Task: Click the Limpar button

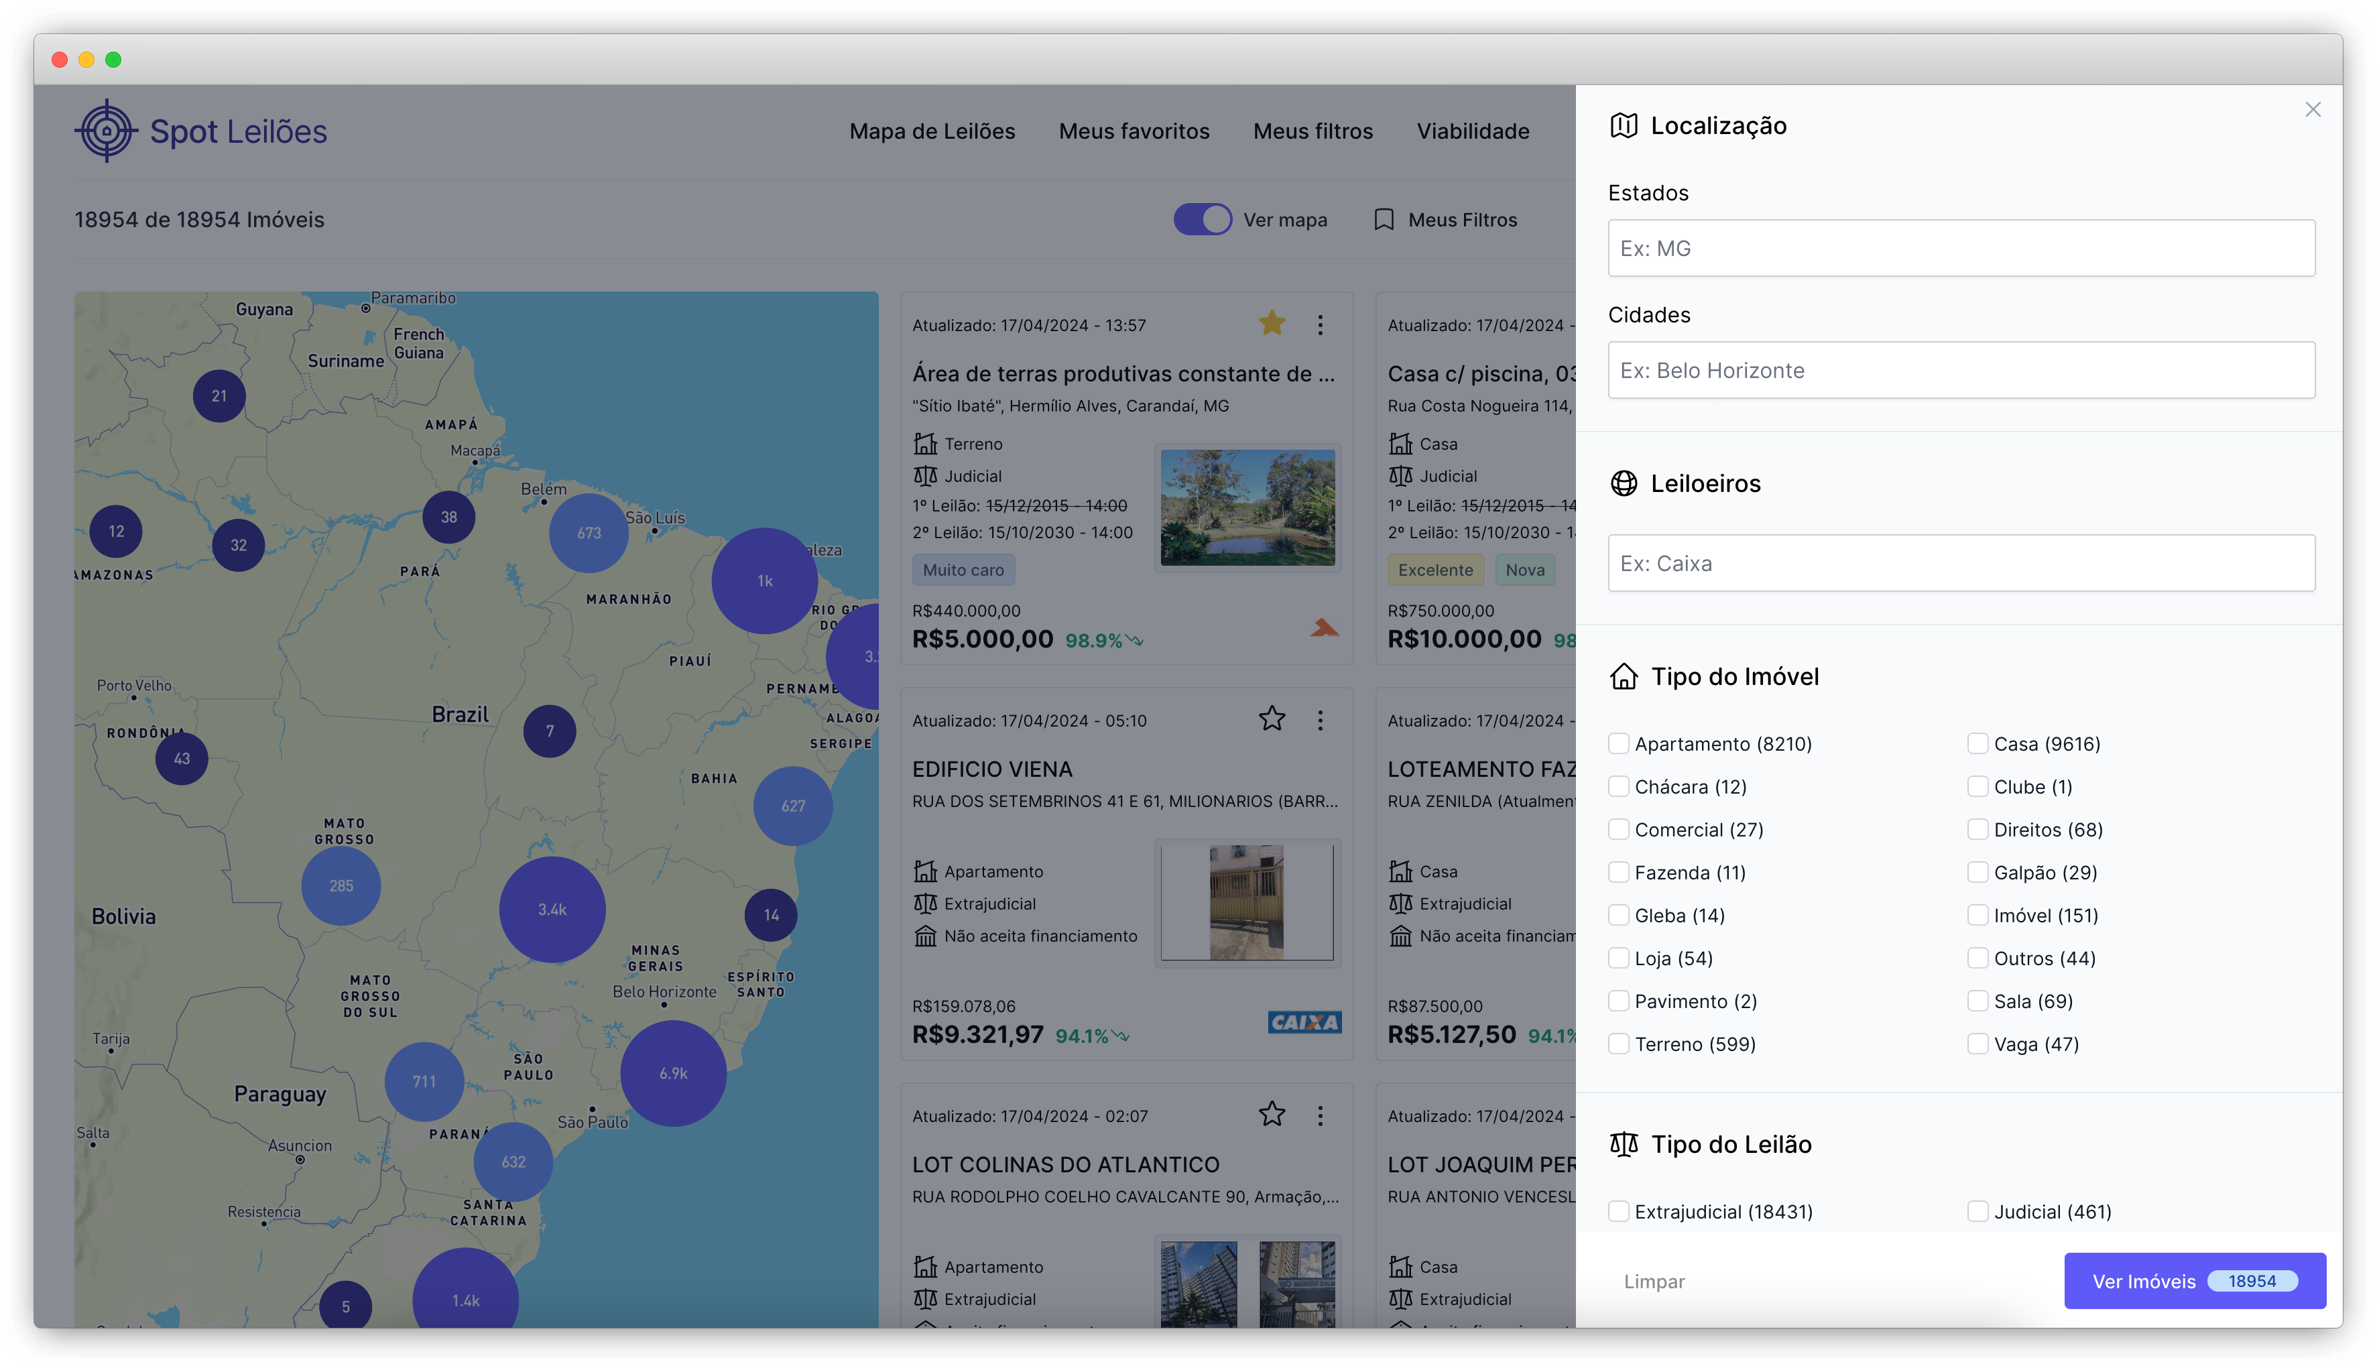Action: point(1653,1282)
